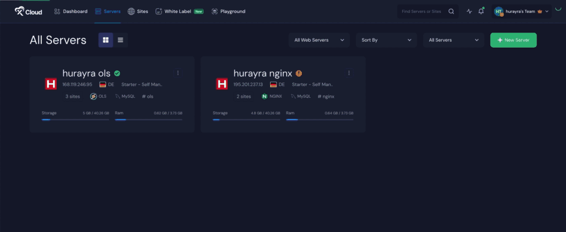
Task: Open the activity pulse icon
Action: pos(469,11)
